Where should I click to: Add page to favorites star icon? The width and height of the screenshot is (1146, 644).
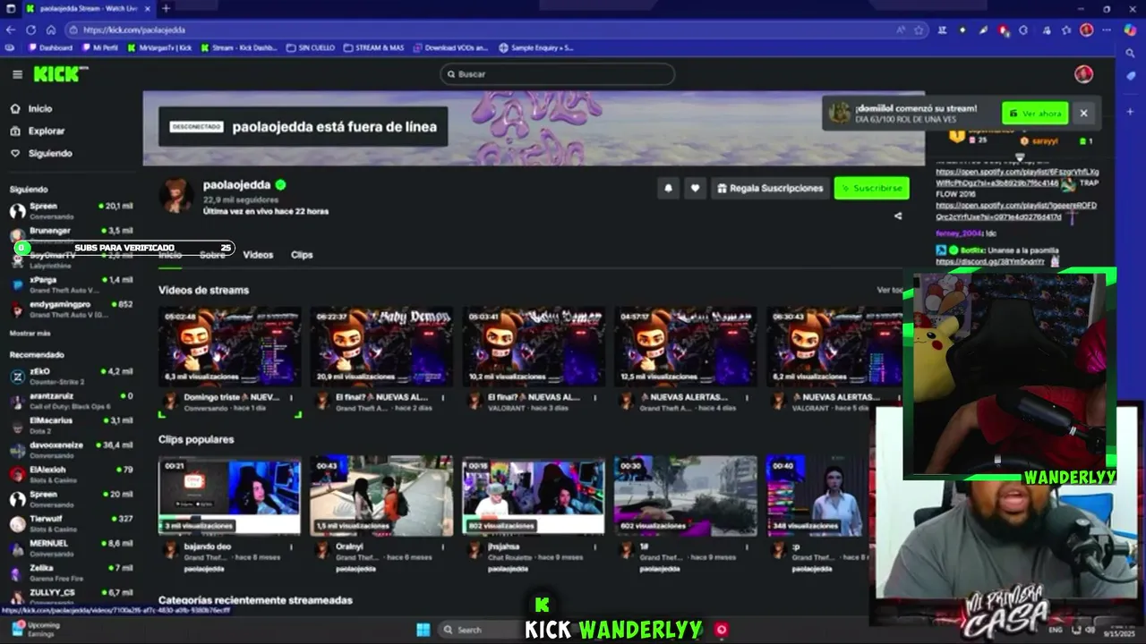tap(919, 30)
